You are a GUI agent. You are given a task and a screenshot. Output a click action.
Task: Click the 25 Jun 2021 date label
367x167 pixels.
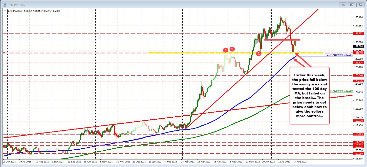pyautogui.click(x=9, y=161)
